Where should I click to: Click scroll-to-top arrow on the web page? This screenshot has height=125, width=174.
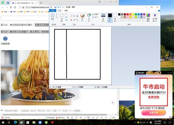(x=113, y=103)
